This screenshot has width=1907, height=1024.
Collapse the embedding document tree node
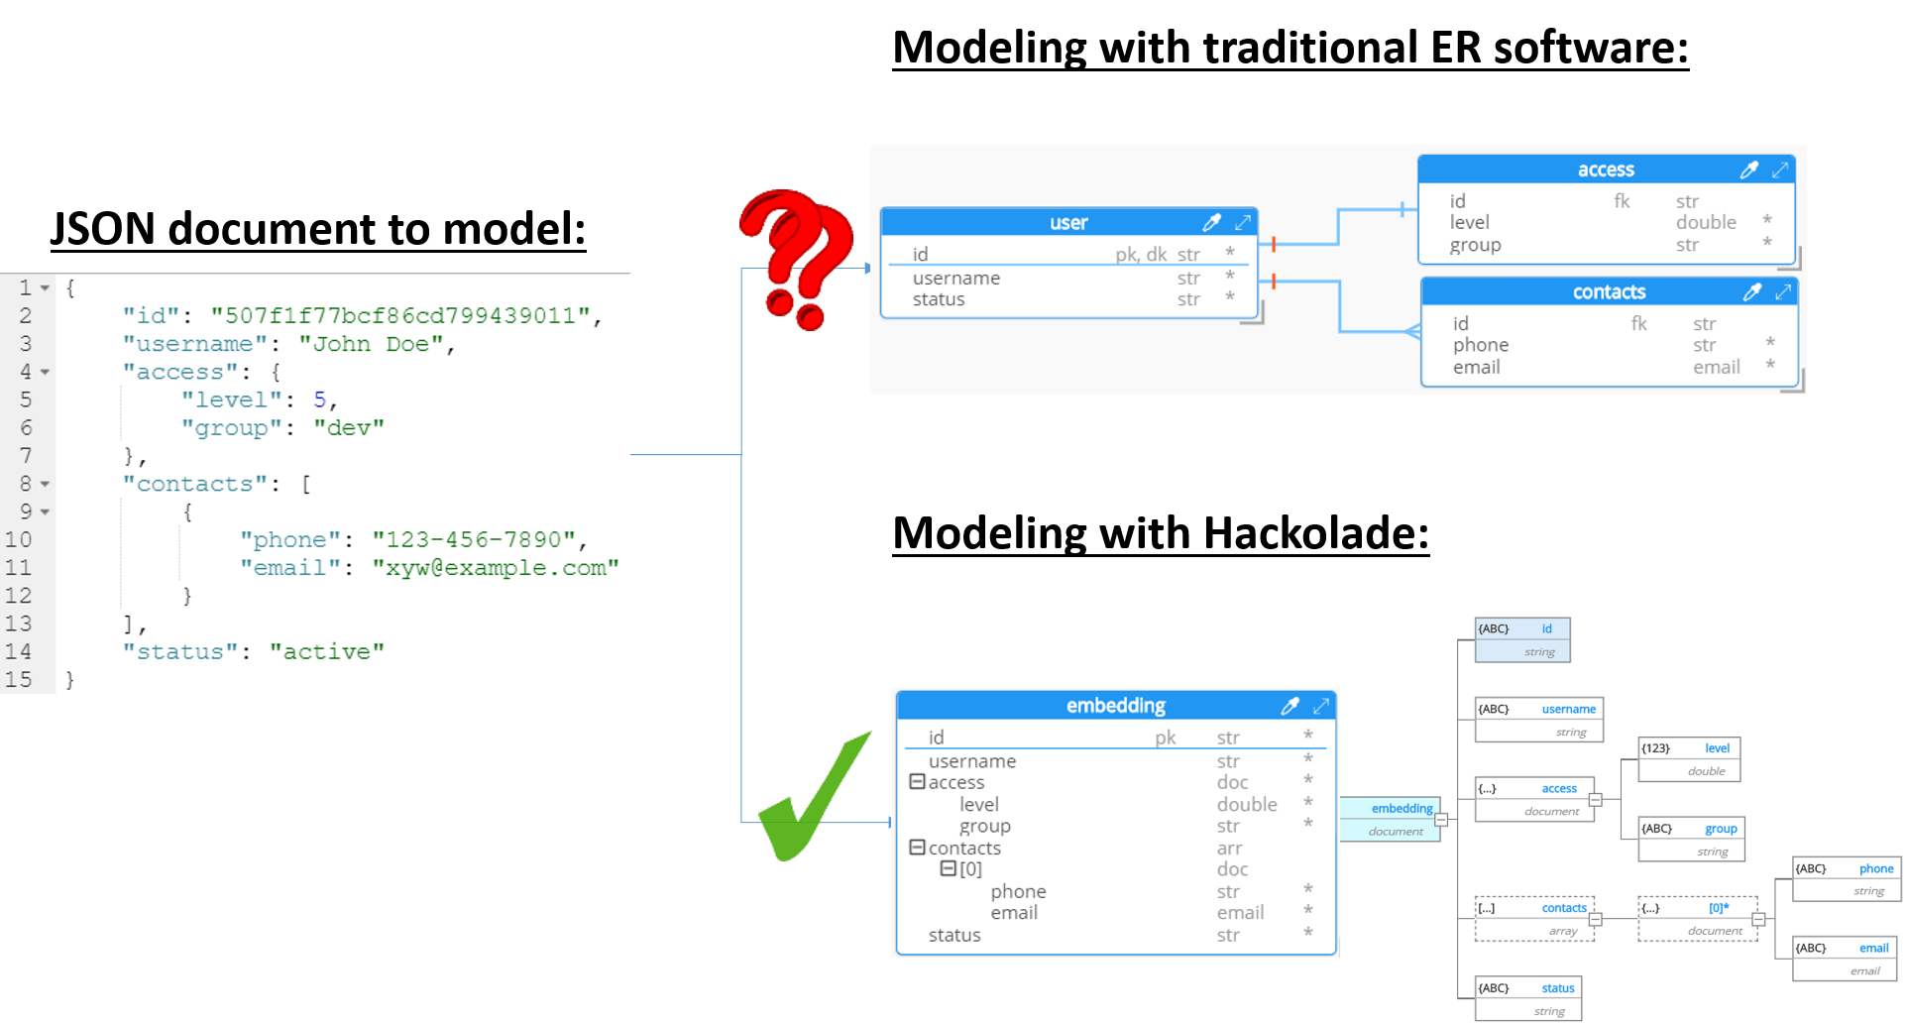(x=1442, y=820)
